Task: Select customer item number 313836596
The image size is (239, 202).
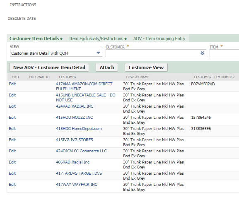Action: click(201, 128)
